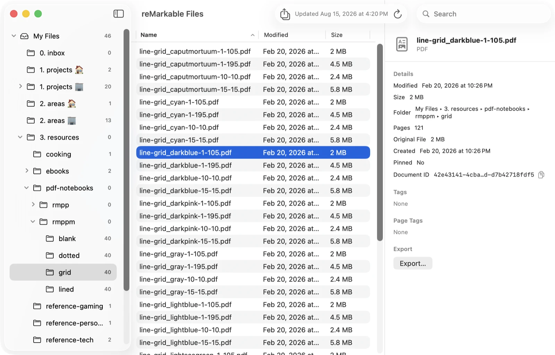Select line-grid_cyan-10-10.pdf
Screen dimensions: 555x355
click(253, 127)
